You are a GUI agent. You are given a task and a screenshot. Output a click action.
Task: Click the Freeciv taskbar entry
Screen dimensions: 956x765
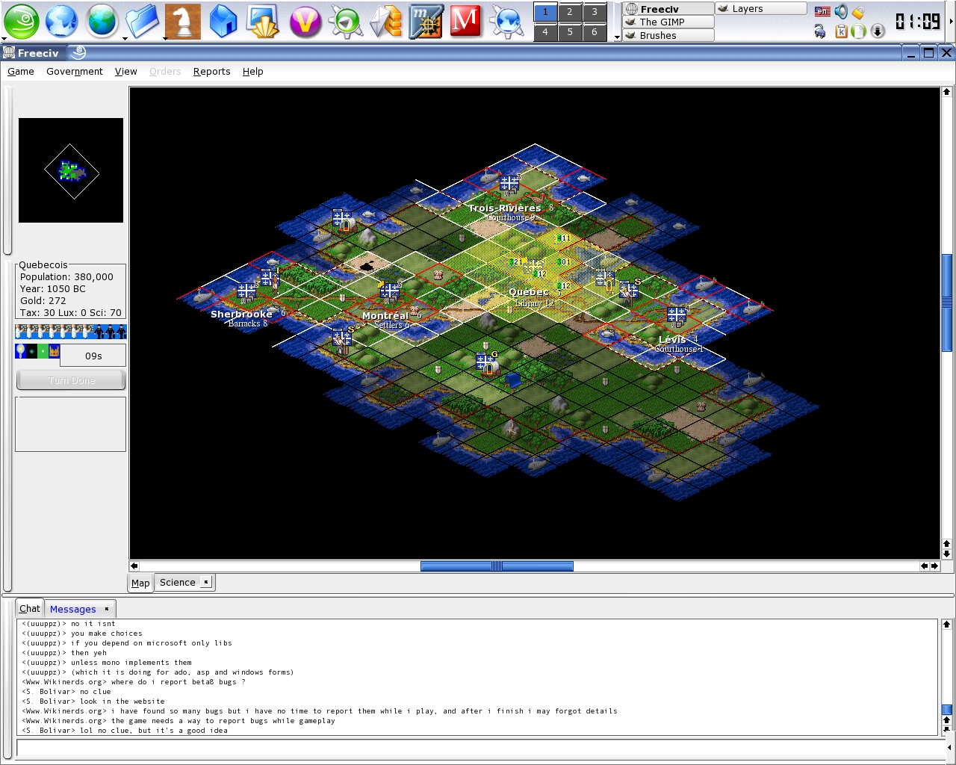[x=668, y=9]
